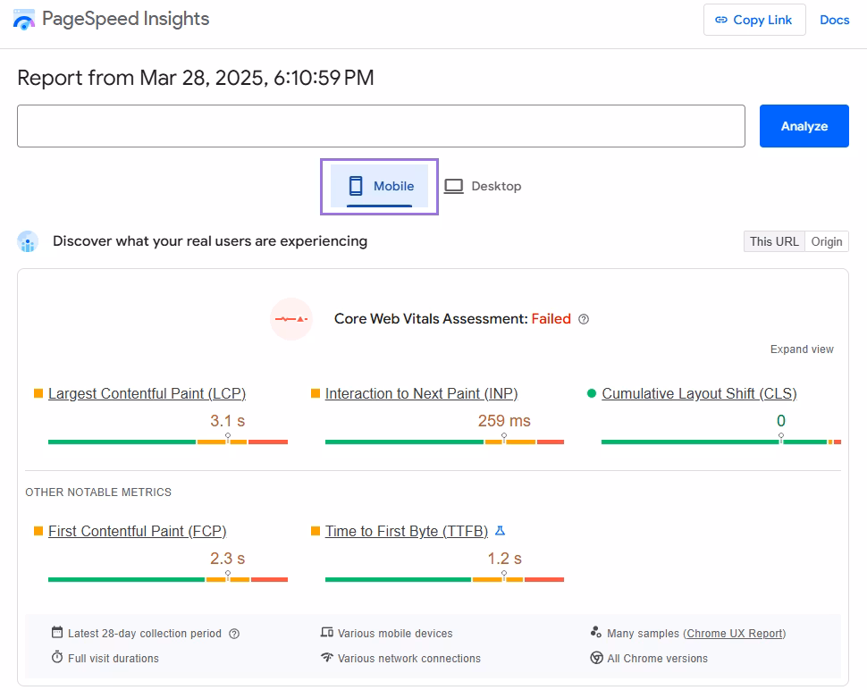Click the LCP score distribution bar

click(167, 442)
